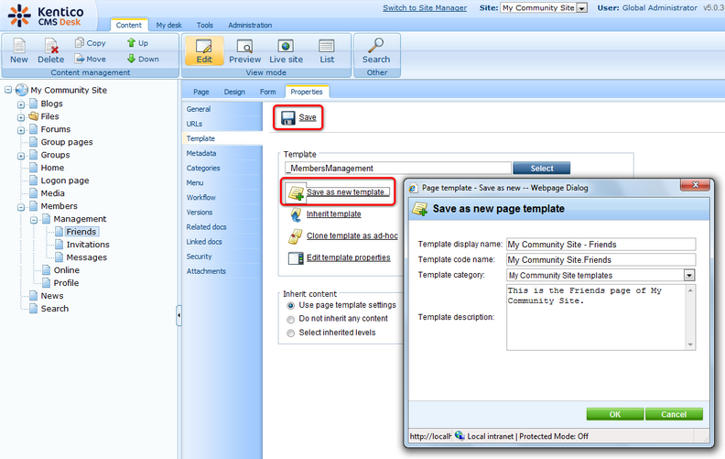Viewport: 725px width, 459px height.
Task: Expand the Blogs tree node
Action: point(20,104)
